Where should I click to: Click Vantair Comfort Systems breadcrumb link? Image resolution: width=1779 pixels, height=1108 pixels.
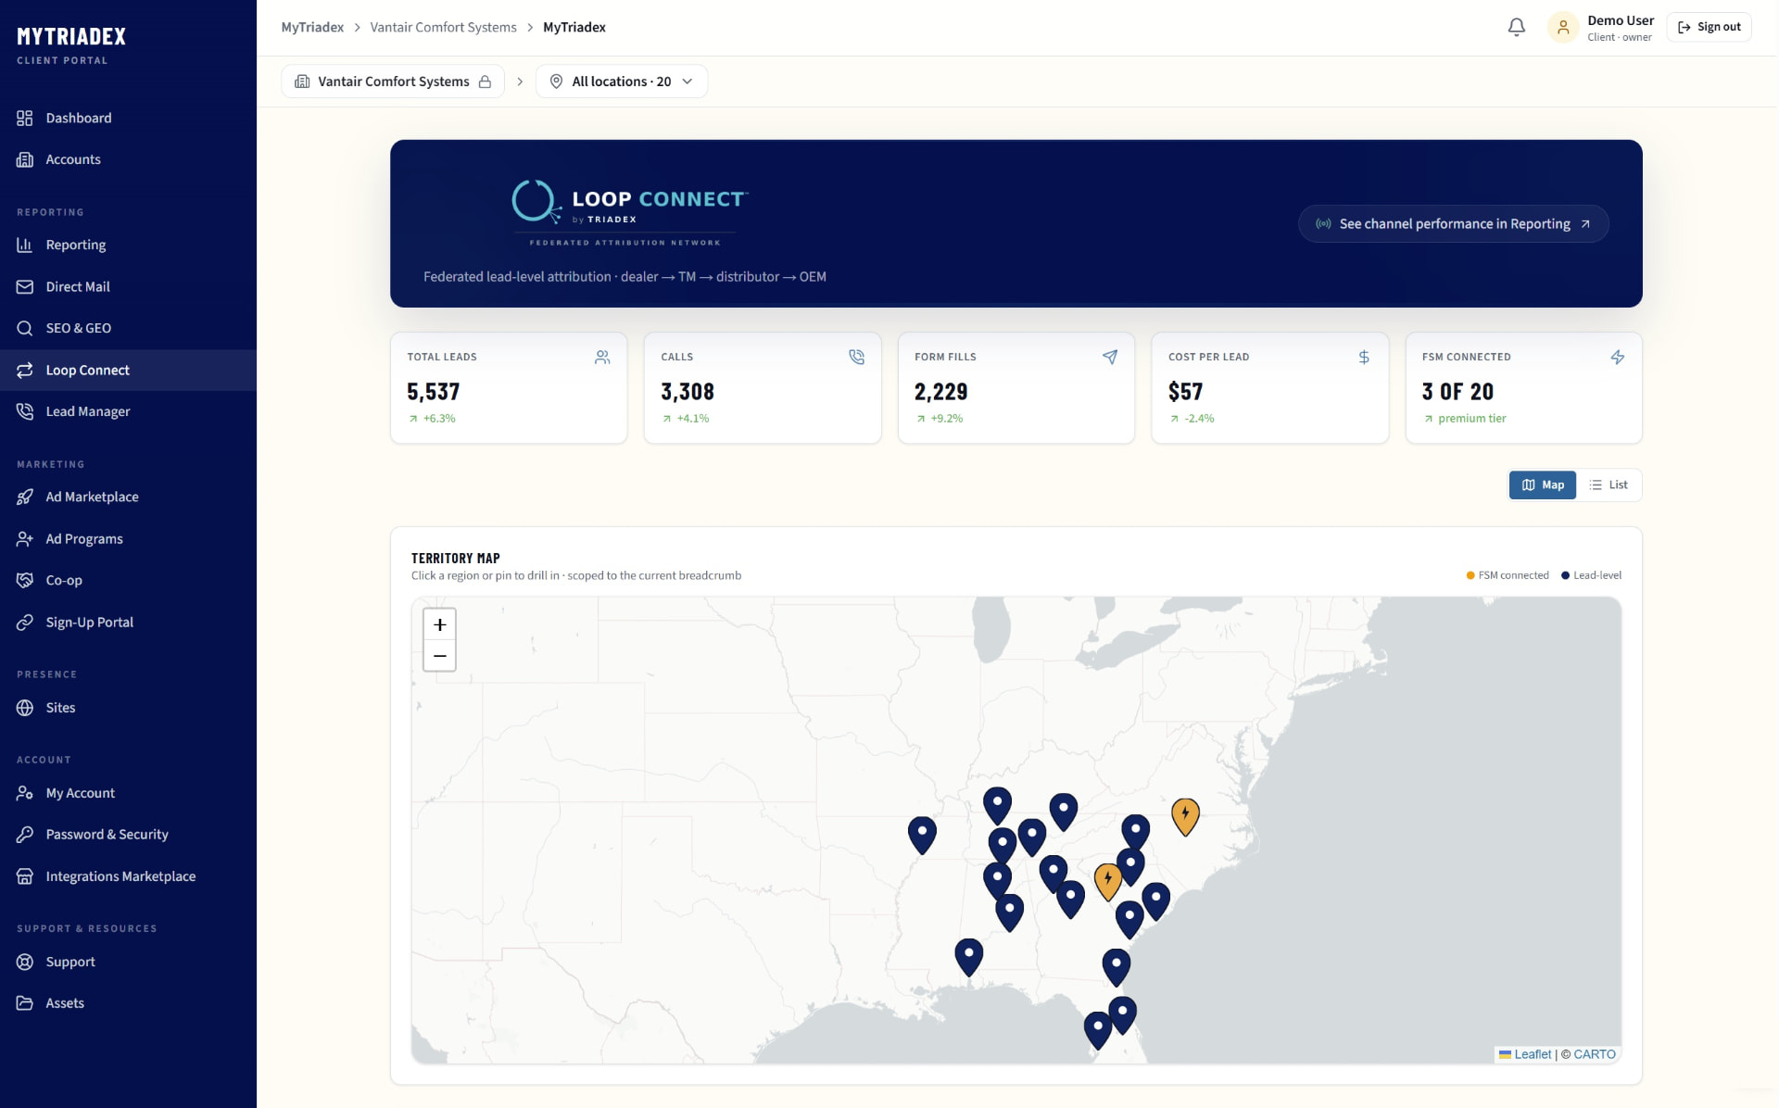pyautogui.click(x=443, y=27)
